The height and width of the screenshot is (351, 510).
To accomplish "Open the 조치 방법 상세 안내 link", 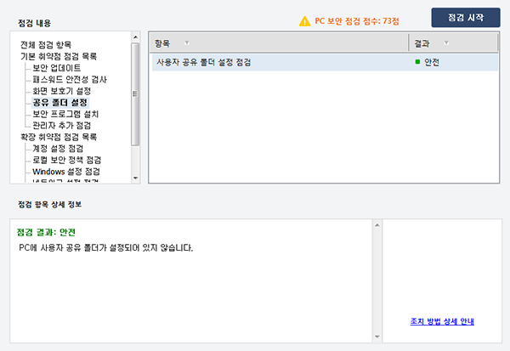I will tap(441, 321).
